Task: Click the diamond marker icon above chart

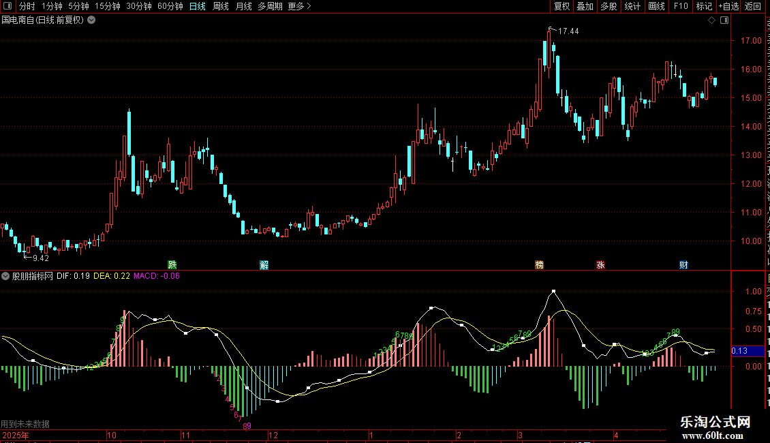Action: click(x=711, y=20)
